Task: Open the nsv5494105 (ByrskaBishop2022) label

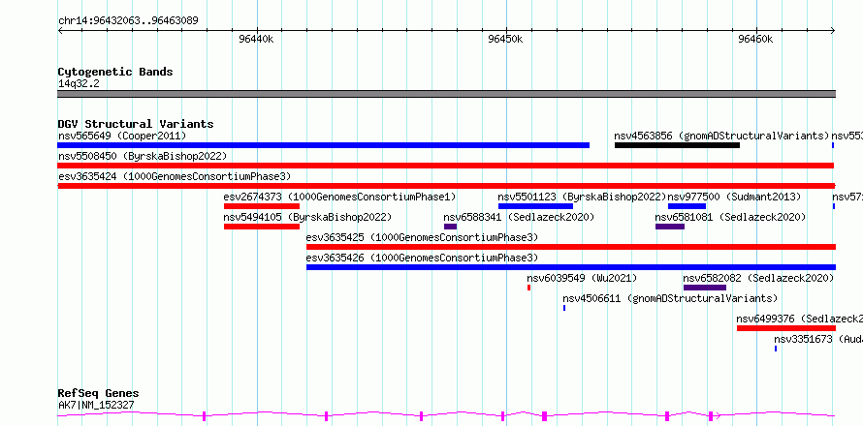Action: pyautogui.click(x=307, y=217)
